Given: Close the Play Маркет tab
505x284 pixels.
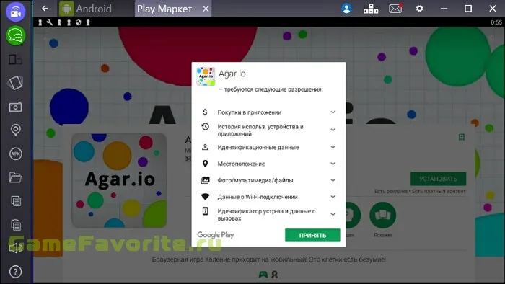Looking at the screenshot, I should coord(206,9).
